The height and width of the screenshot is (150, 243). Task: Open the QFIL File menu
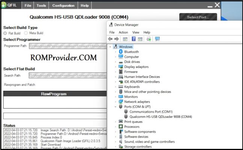(28, 5)
